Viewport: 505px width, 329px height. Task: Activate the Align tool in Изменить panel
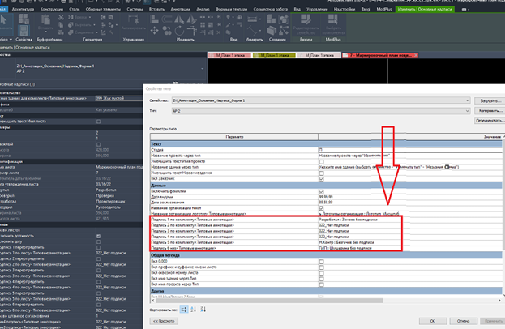point(155,19)
